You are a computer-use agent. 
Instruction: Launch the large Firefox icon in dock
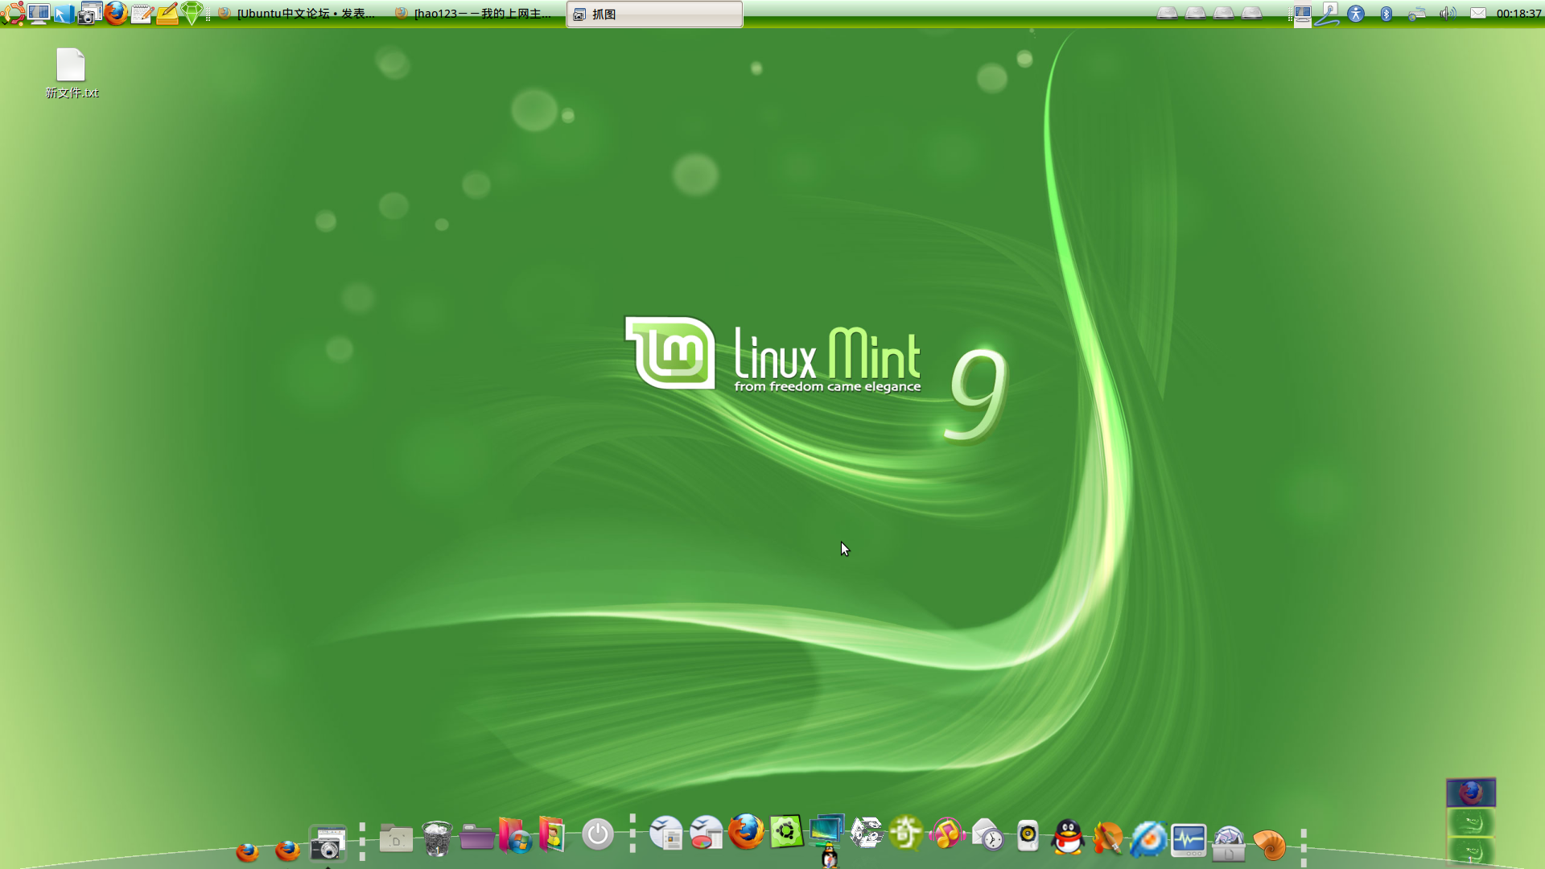[746, 831]
